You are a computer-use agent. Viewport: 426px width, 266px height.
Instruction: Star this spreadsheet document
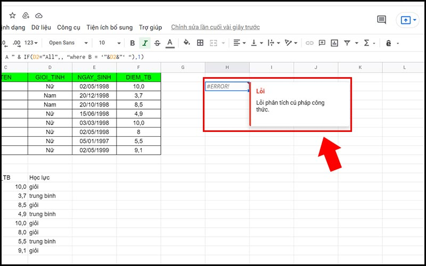click(12, 15)
